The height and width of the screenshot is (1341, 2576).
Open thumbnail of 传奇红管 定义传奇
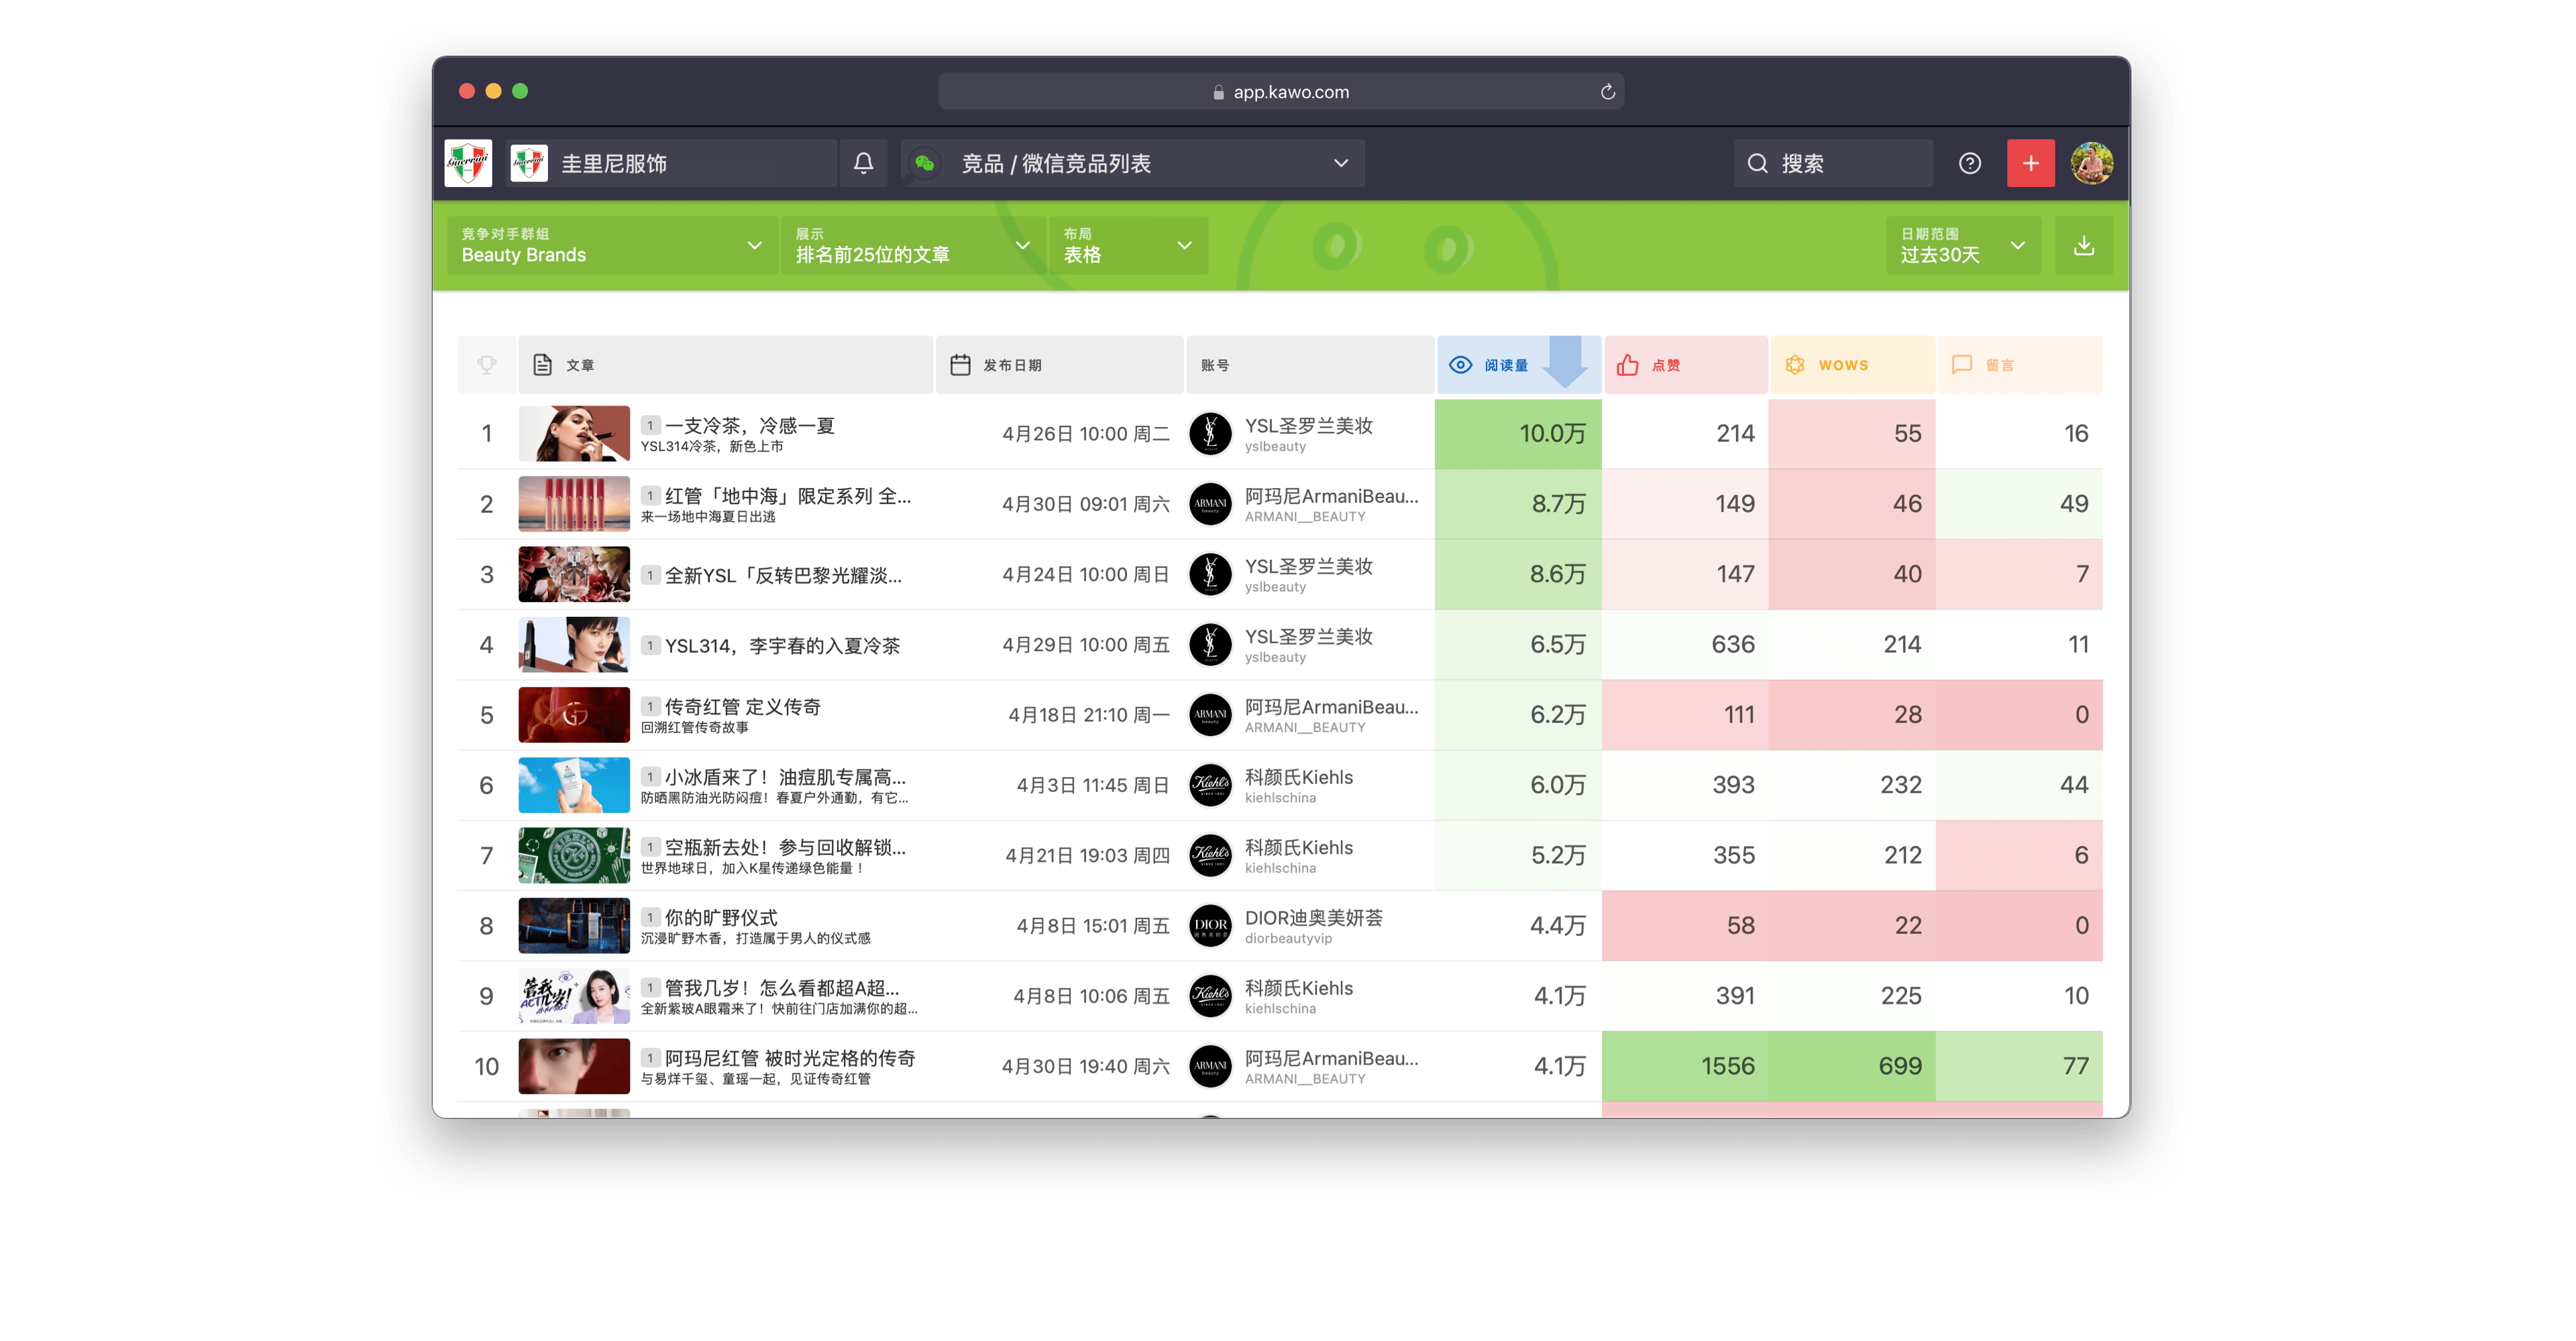pyautogui.click(x=574, y=715)
